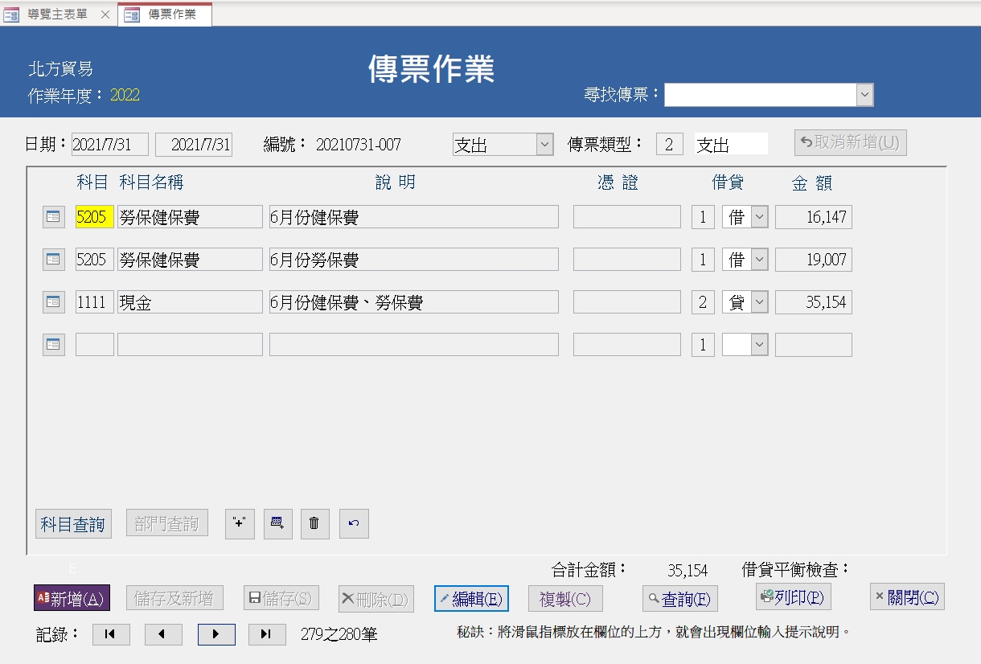Click 新增(A) button
The height and width of the screenshot is (664, 981).
click(72, 598)
